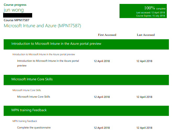Click small grey 'MPN training Feedback' subheading
Image resolution: width=177 pixels, height=135 pixels.
tap(25, 121)
